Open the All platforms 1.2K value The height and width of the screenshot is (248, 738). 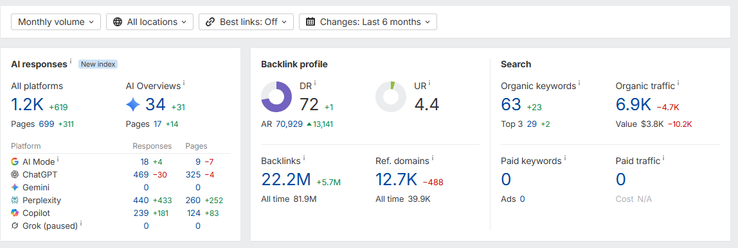(27, 105)
